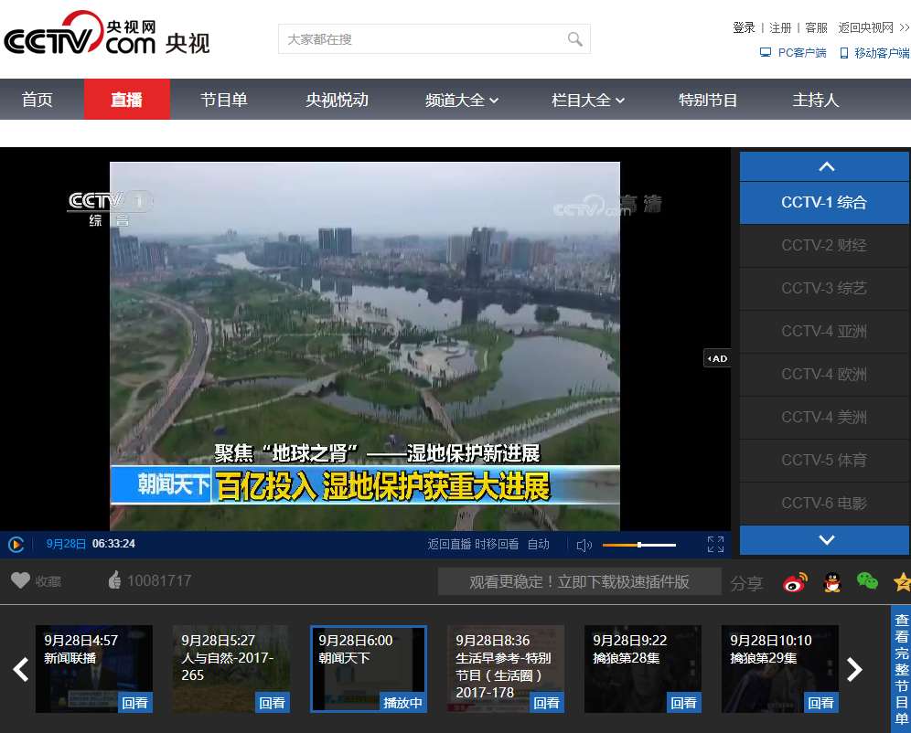Expand the 频道大全 dropdown menu
Screen dimensions: 911x733
click(x=462, y=101)
